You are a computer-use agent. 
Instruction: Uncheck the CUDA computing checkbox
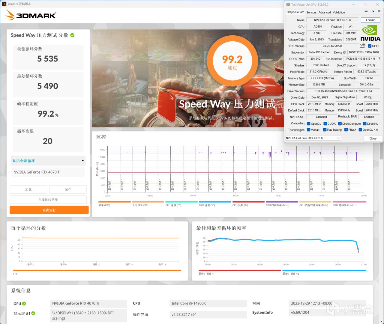tap(325, 123)
